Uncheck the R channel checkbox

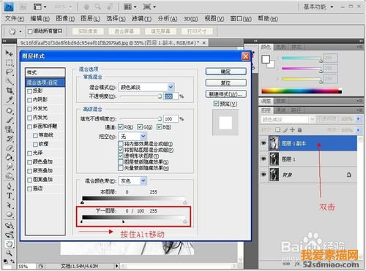tap(121, 127)
